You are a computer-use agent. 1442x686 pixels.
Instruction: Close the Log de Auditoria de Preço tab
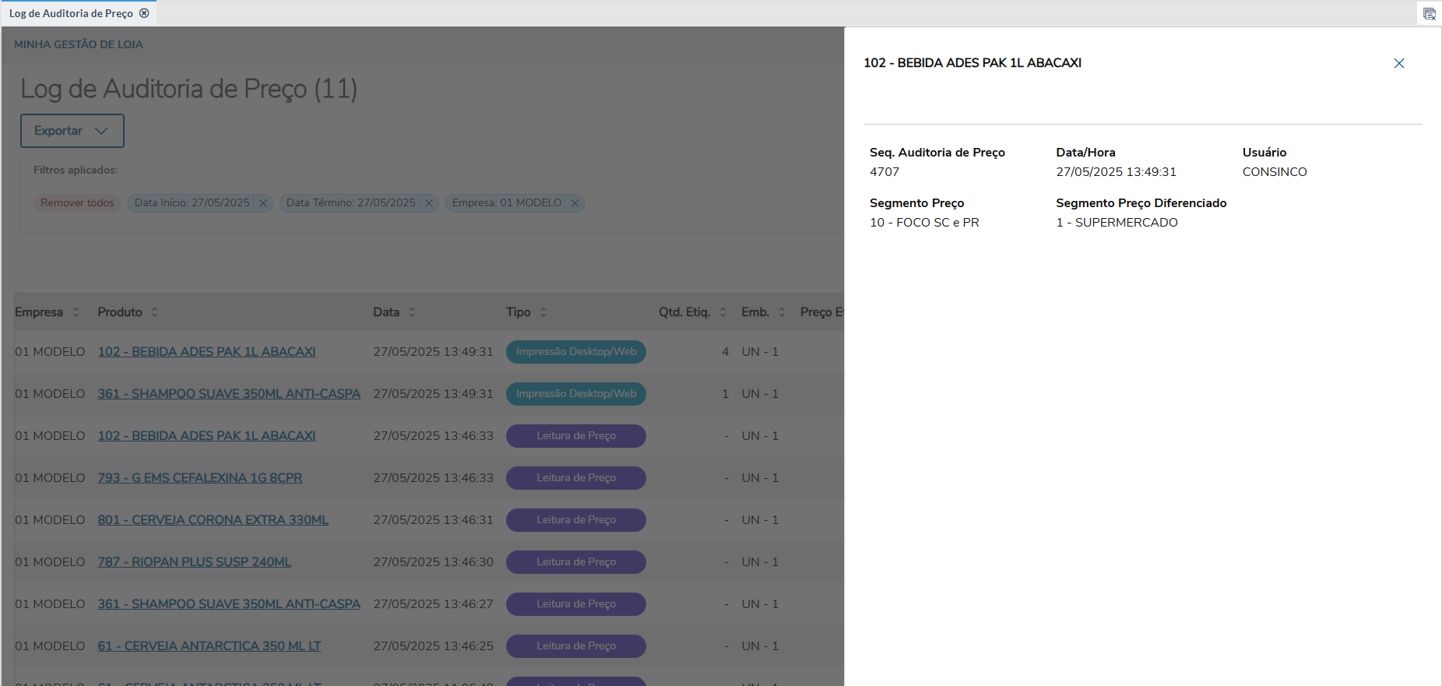[x=144, y=13]
